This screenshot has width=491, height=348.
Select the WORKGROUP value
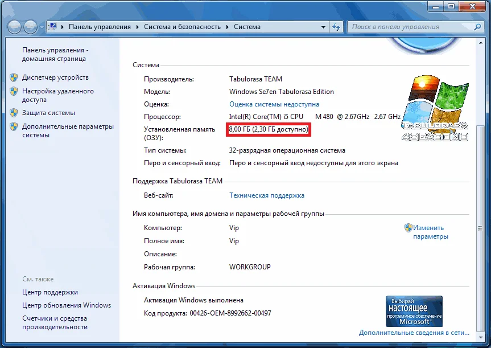[250, 267]
